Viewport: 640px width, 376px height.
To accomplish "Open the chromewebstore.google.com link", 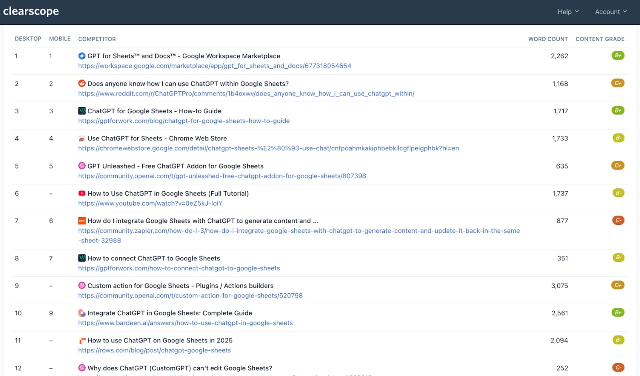I will (269, 148).
